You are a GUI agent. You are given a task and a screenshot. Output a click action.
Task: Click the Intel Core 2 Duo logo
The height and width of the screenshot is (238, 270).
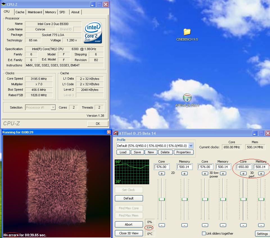[93, 32]
